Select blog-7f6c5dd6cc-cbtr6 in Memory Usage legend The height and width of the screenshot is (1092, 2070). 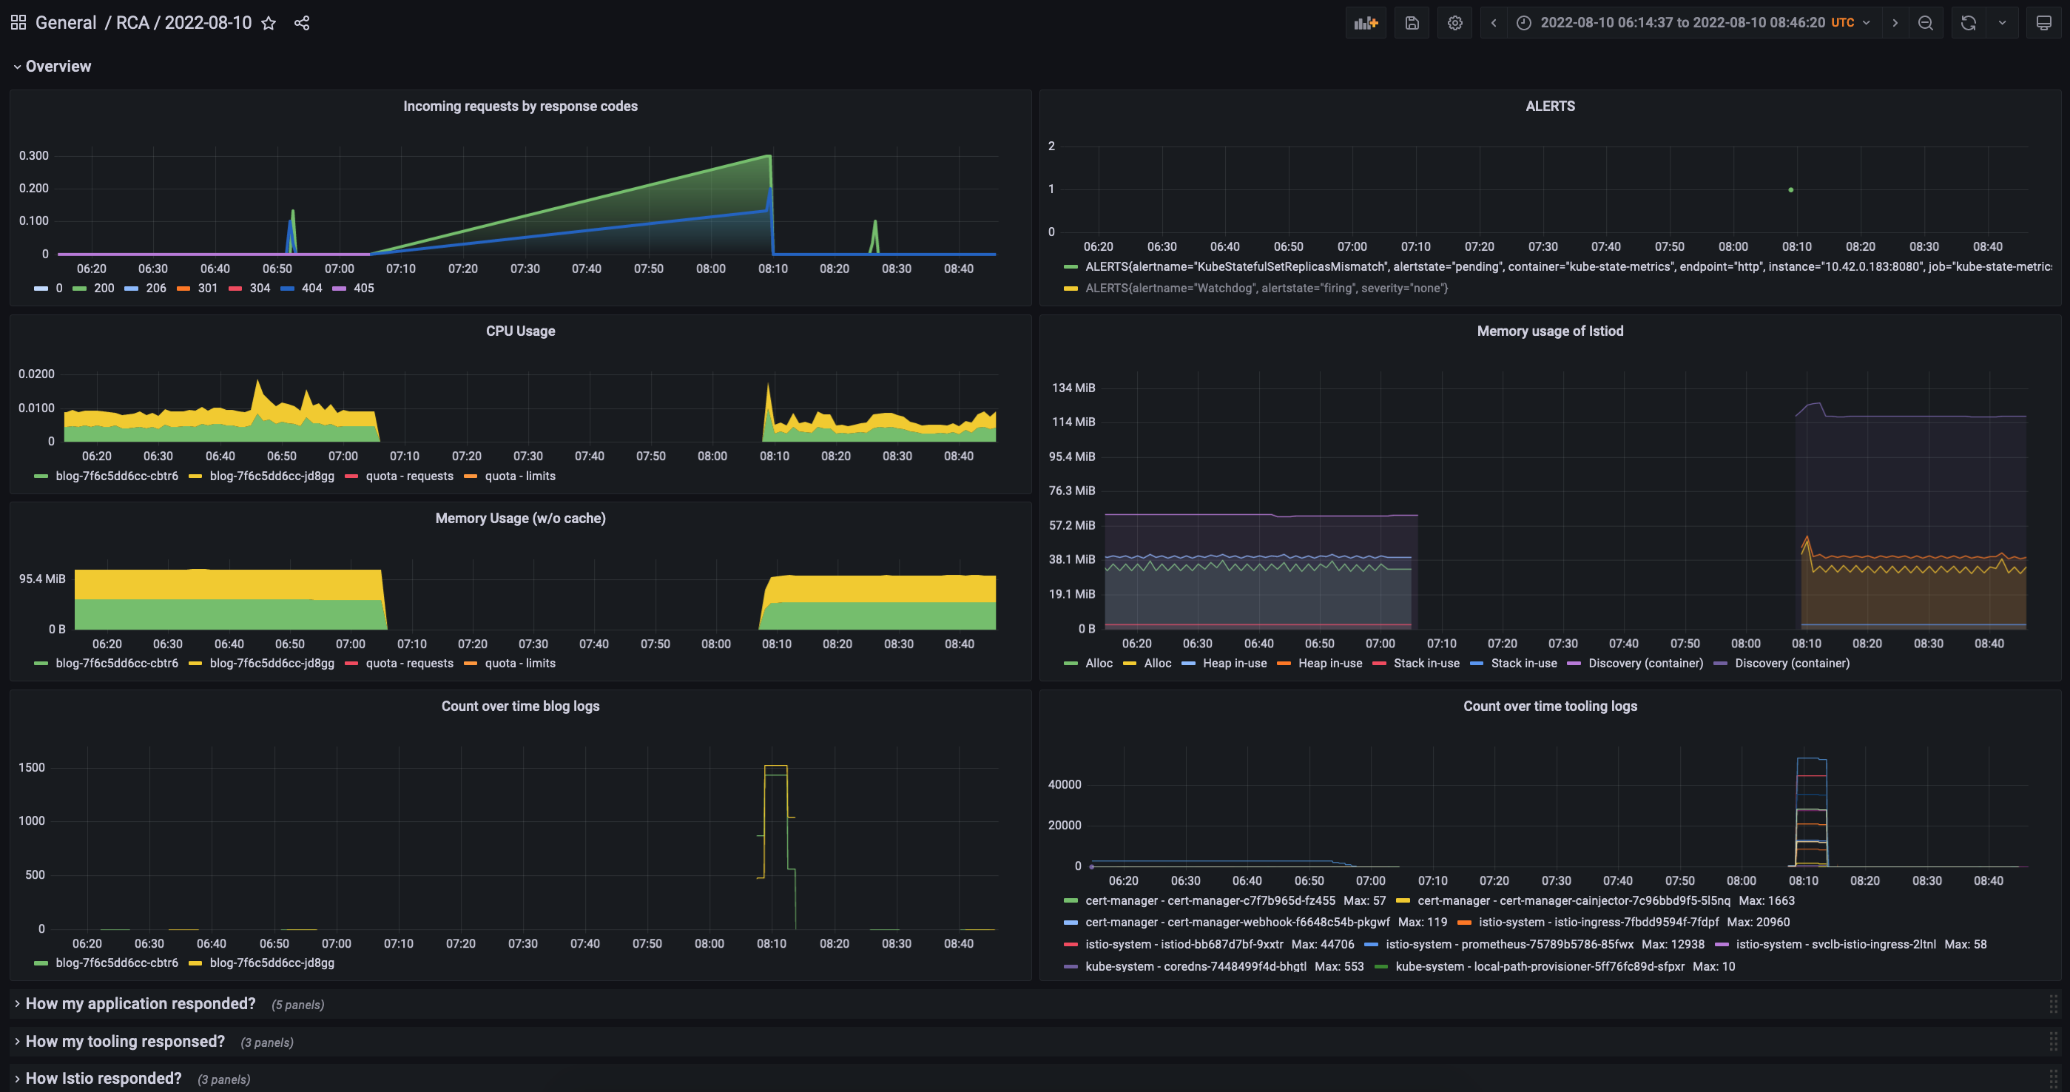click(x=116, y=663)
